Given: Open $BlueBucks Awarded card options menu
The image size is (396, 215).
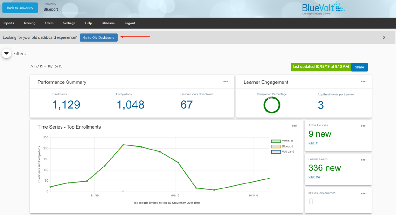Looking at the screenshot, I should [363, 194].
